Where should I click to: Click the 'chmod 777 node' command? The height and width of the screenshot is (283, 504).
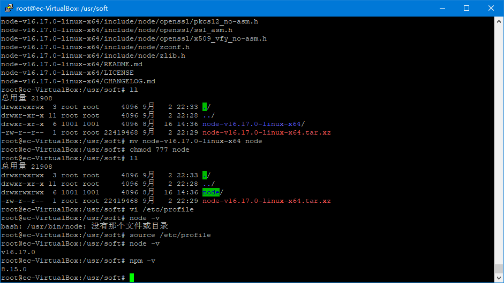[160, 150]
